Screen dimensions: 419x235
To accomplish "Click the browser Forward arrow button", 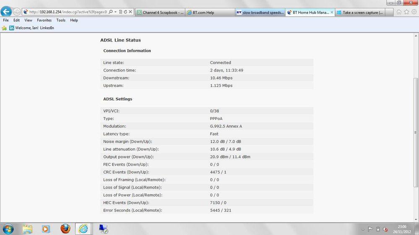I will click(x=17, y=12).
